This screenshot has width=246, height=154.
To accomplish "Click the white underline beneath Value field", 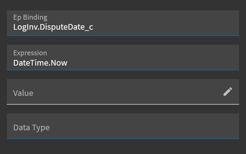I will click(x=123, y=104).
